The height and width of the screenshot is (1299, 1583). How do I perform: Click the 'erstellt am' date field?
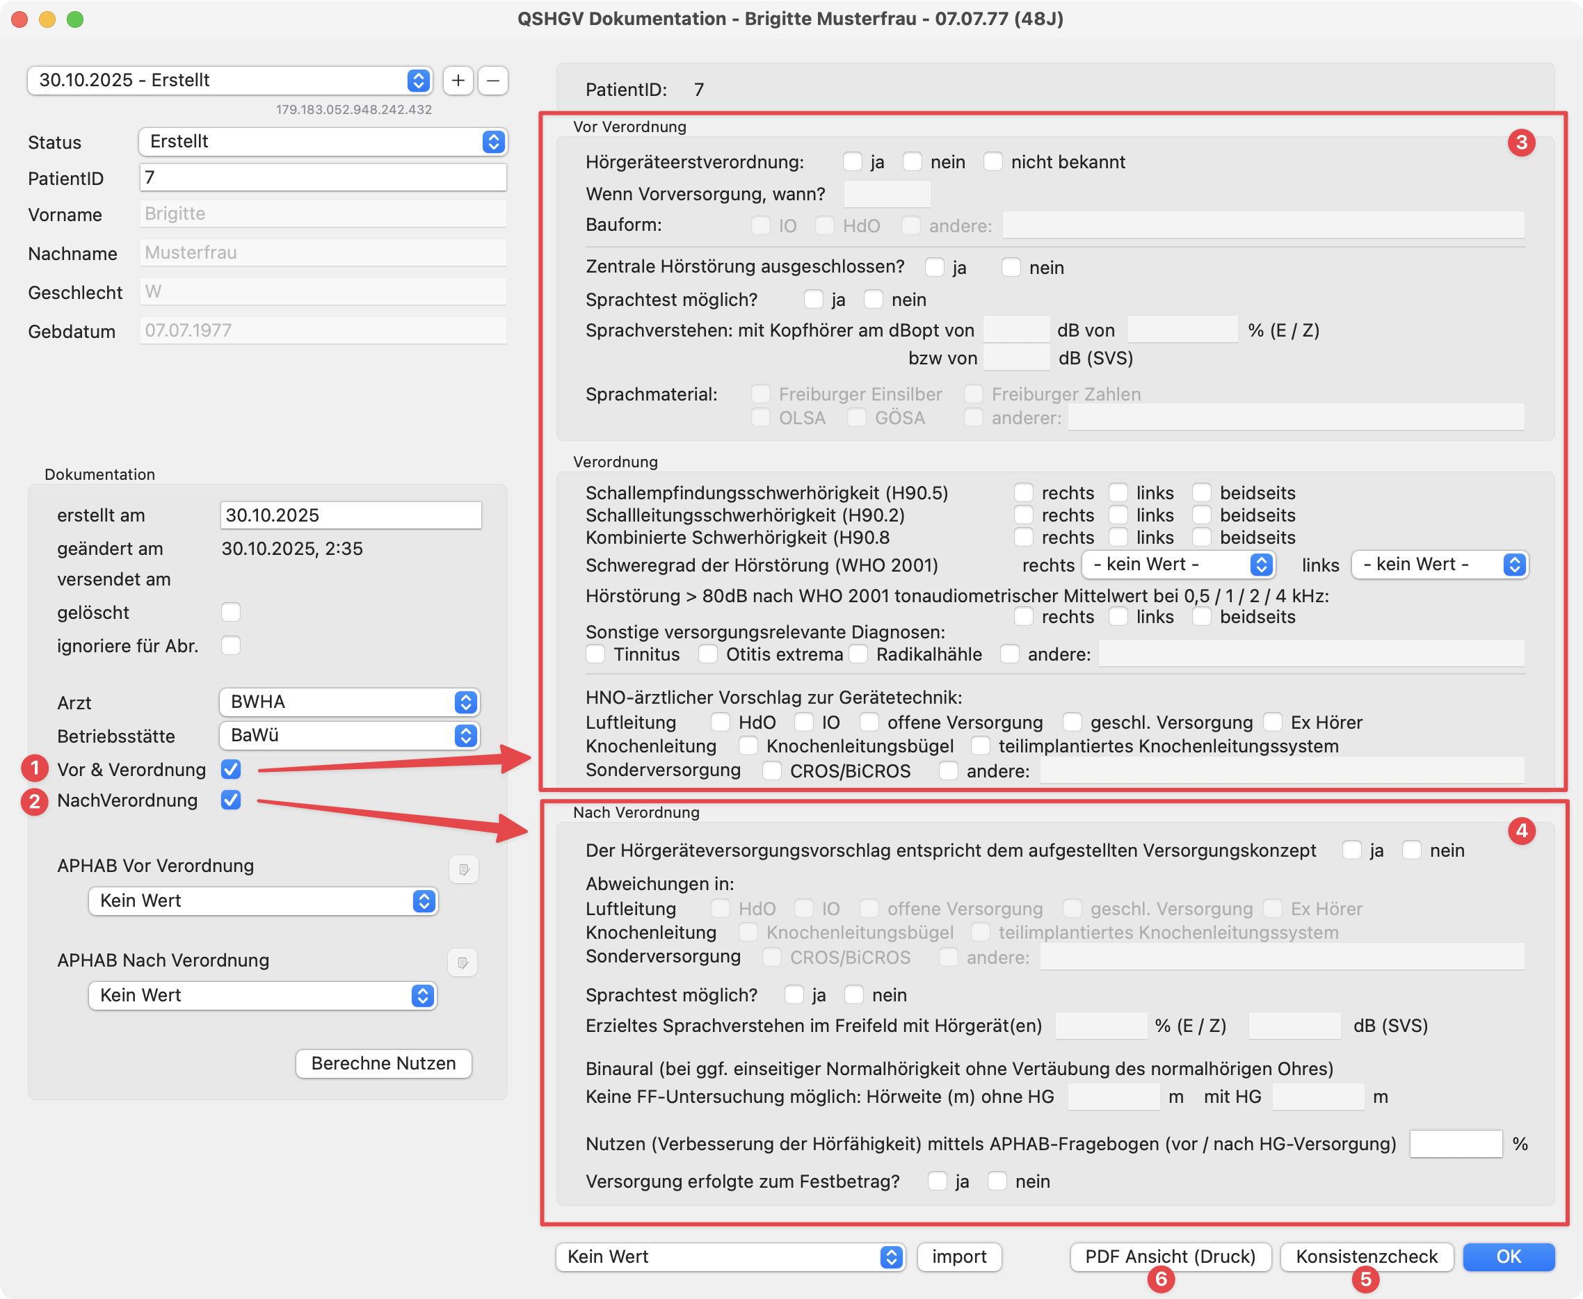tap(351, 515)
